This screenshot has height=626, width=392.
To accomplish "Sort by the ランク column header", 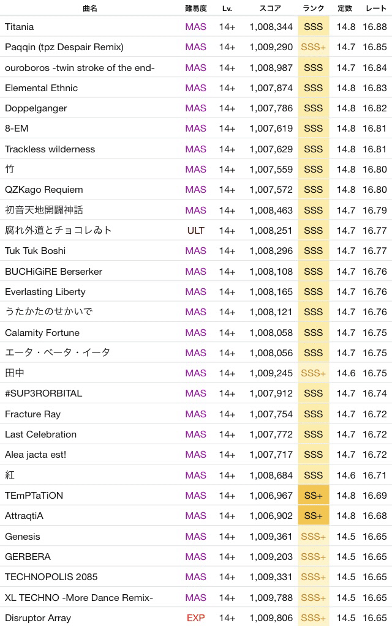I will pos(313,9).
